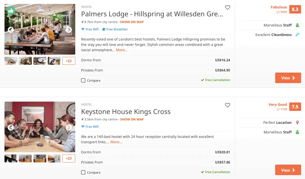Tick the Compare checkbox for Keystone House
Viewport: 305px width, 179px height.
tap(83, 173)
